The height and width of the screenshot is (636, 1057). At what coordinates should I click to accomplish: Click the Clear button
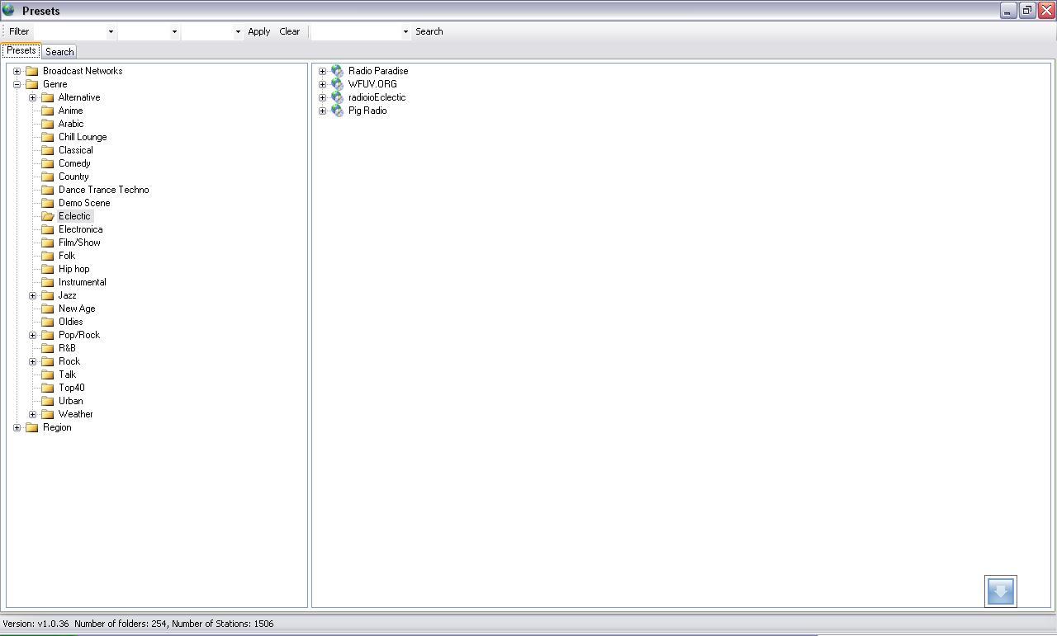coord(289,31)
